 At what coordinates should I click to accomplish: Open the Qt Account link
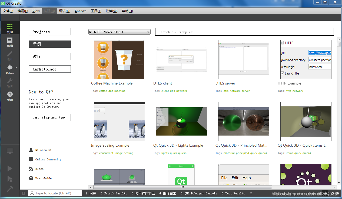(x=43, y=150)
